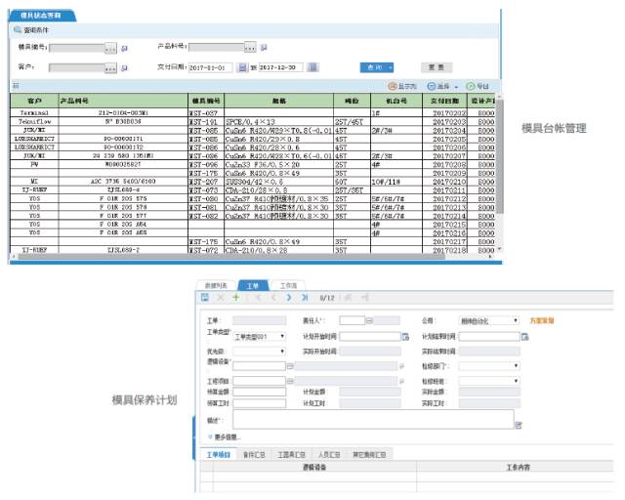625x500 pixels.
Task: Open calendar for delivery end date 2017-12-30
Action: pos(312,67)
